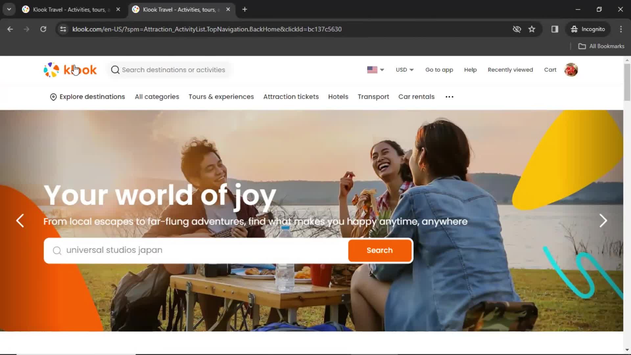This screenshot has width=631, height=355.
Task: Select the location pin icon in navbar
Action: [53, 97]
